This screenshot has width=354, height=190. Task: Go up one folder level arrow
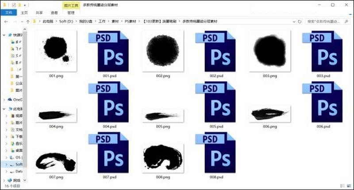tap(28, 22)
